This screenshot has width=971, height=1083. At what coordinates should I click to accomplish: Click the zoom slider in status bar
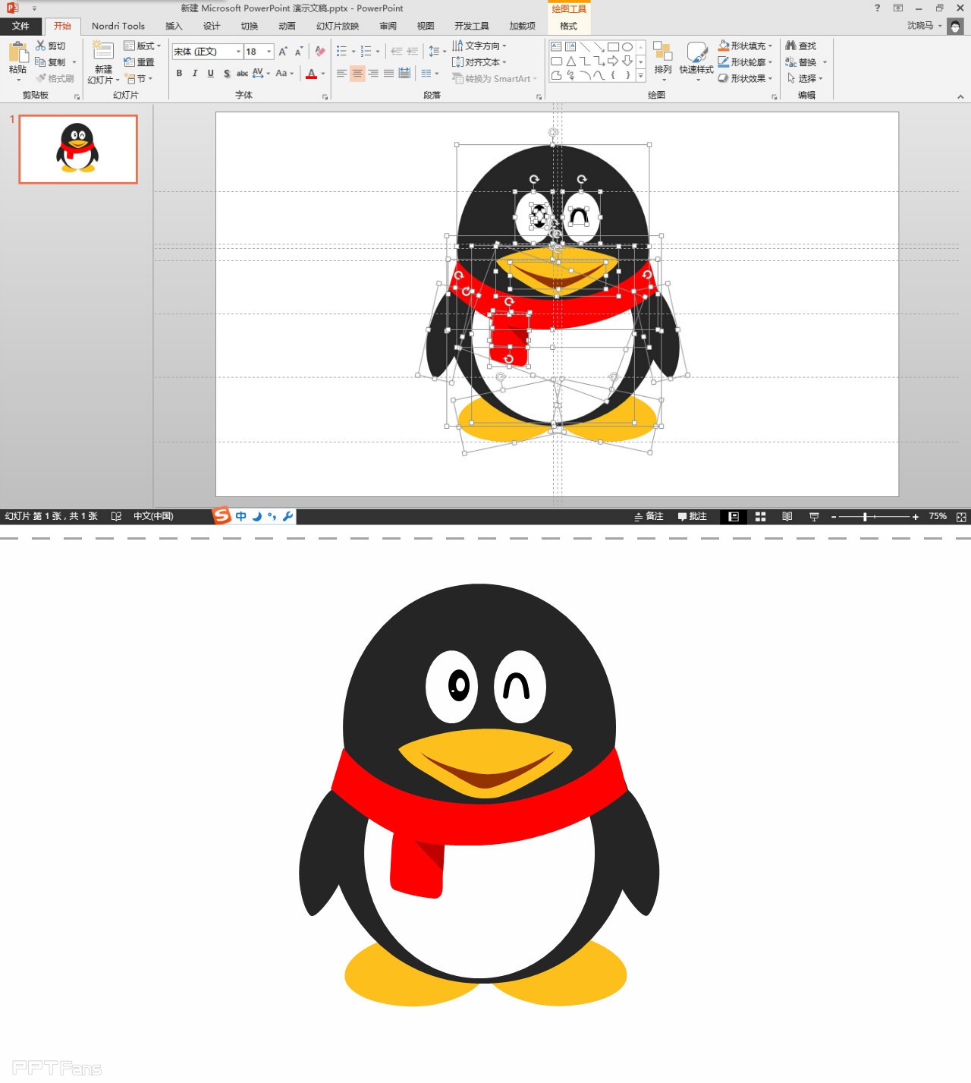pyautogui.click(x=865, y=517)
